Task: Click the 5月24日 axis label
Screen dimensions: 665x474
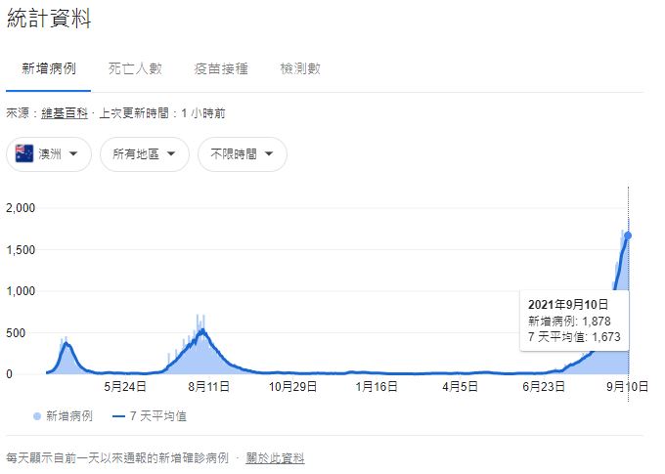Action: pos(125,386)
